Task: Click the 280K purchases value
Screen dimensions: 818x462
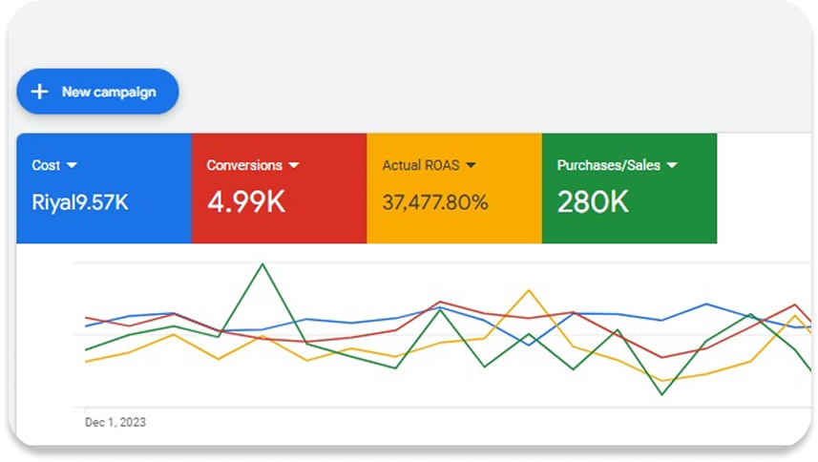Action: (x=593, y=202)
